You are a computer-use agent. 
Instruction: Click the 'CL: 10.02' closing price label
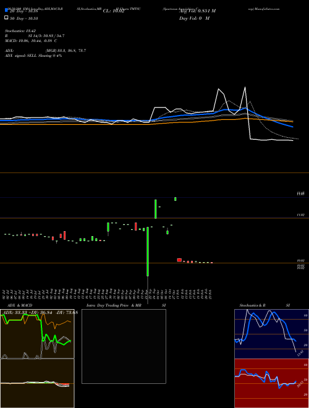(114, 11)
